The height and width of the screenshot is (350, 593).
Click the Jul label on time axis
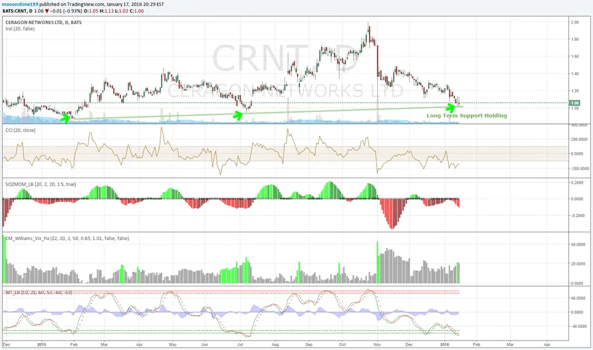click(x=240, y=345)
